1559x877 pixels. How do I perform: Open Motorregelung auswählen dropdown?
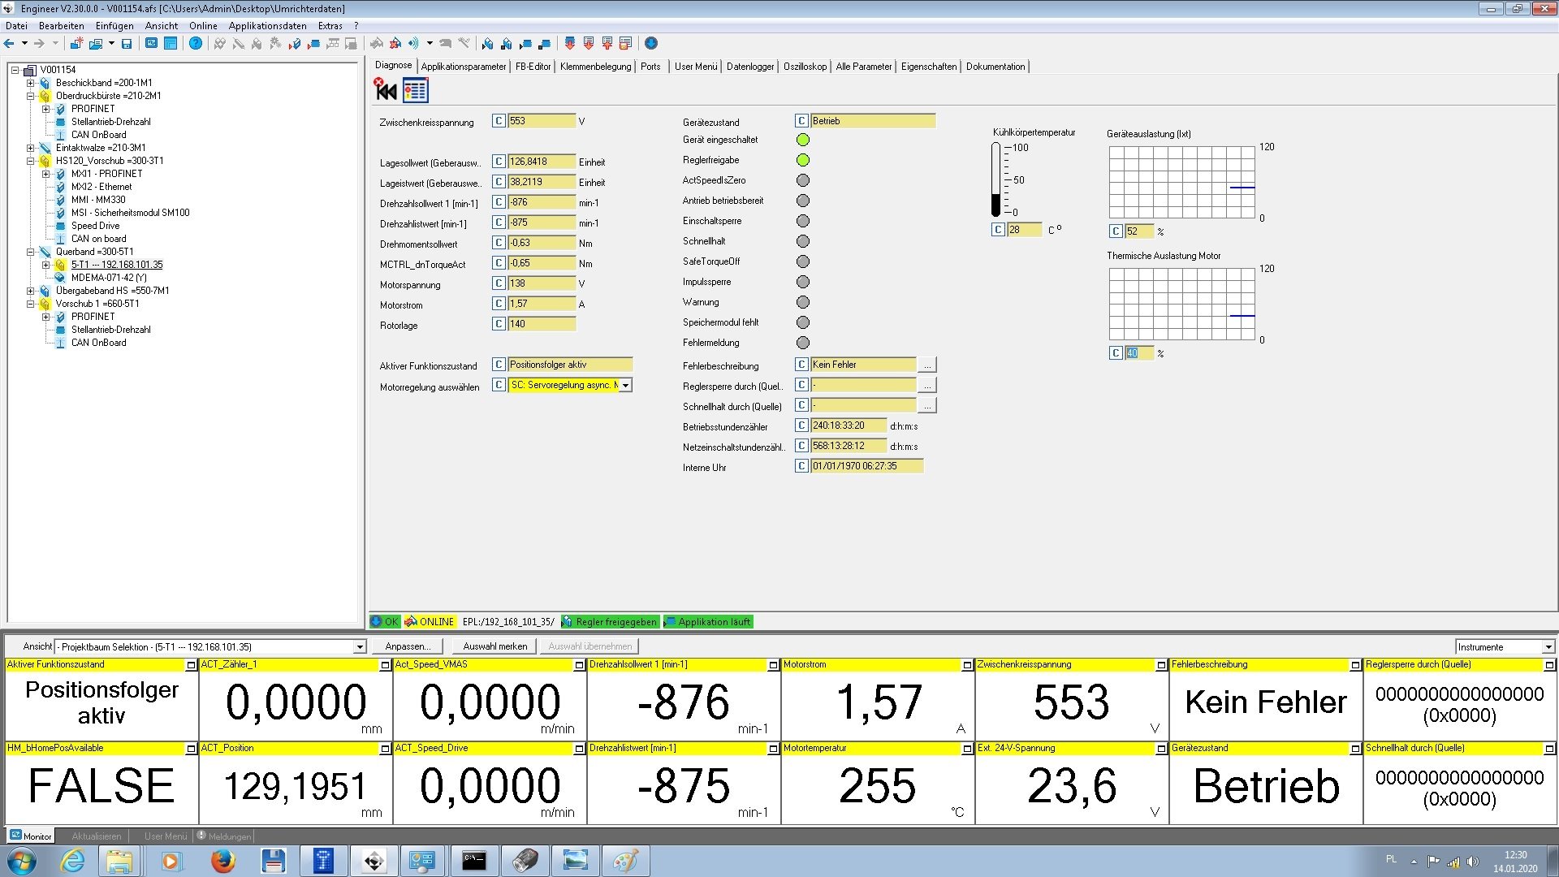[x=625, y=386]
